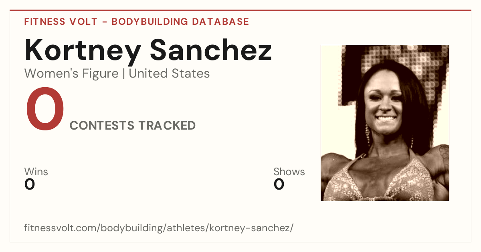Viewport: 481px width, 252px height.
Task: Select the Bodybuilding Database header words
Action: (180, 22)
